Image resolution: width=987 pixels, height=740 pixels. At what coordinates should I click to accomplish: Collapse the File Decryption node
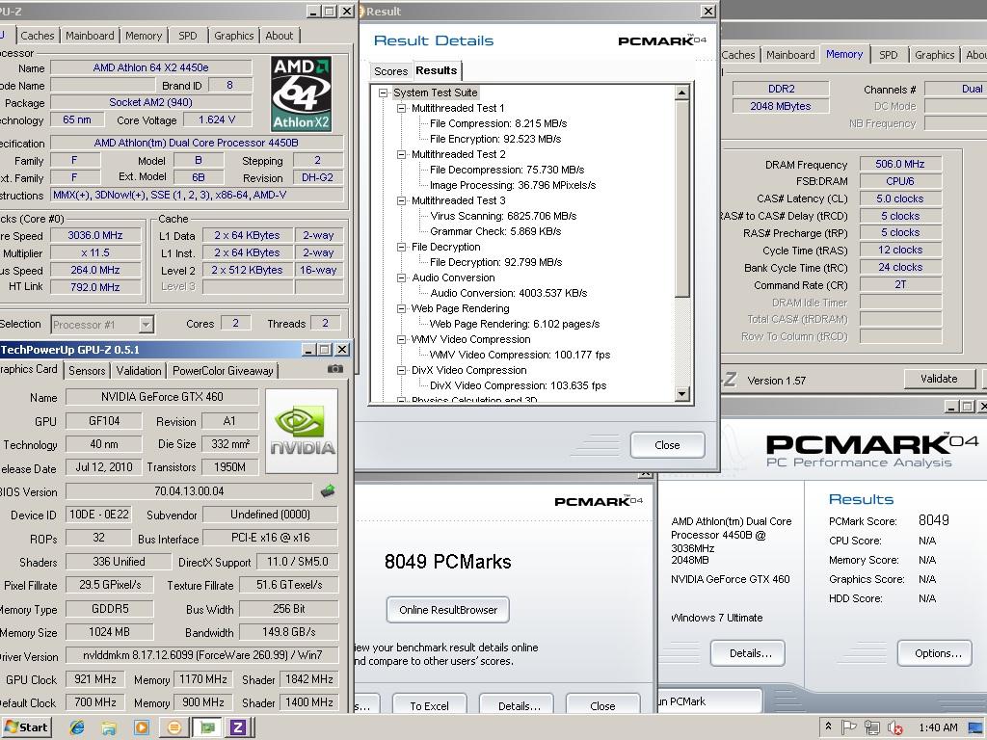401,247
